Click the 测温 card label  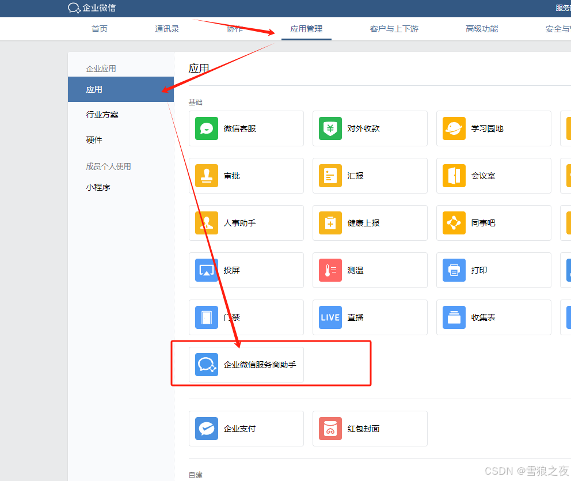(355, 270)
